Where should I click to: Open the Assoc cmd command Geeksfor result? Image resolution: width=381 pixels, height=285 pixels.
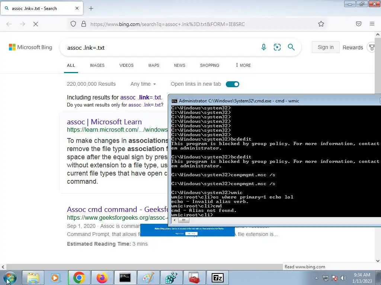[x=117, y=209]
